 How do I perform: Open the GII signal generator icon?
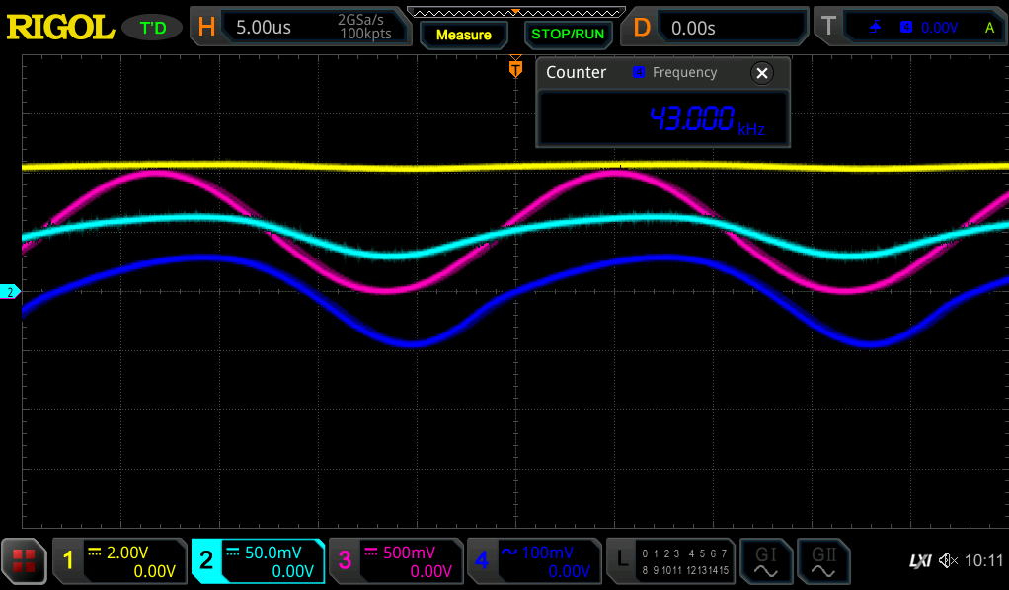click(x=823, y=561)
